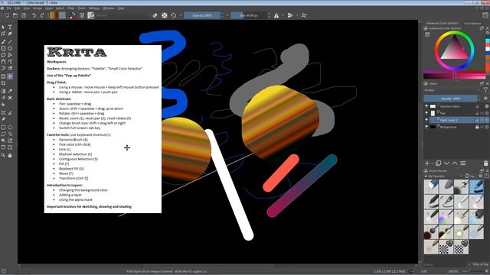Select the Freehand Brush tool
490x275 pixels.
click(3, 41)
